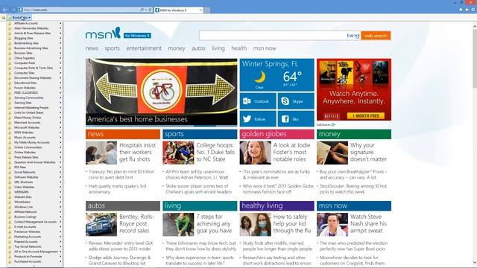477x268 pixels.
Task: Click the AdChoices icon below the Netflix ad
Action: click(x=334, y=124)
